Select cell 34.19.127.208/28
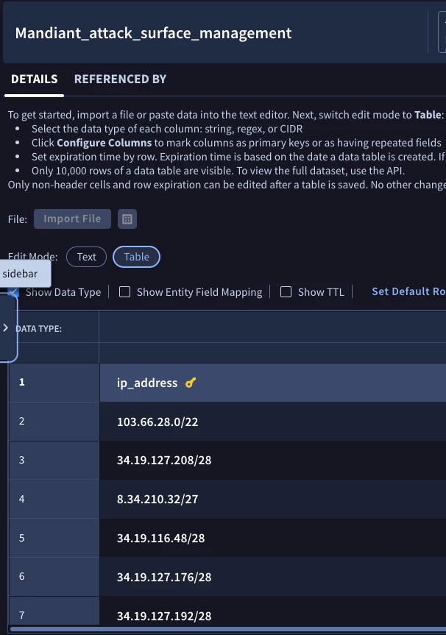Image resolution: width=446 pixels, height=635 pixels. (x=272, y=460)
